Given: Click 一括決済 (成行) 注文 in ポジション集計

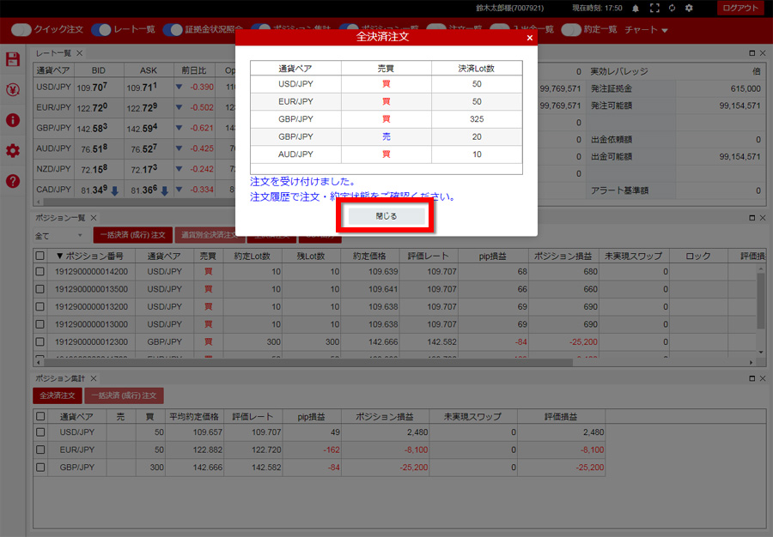Looking at the screenshot, I should (124, 395).
